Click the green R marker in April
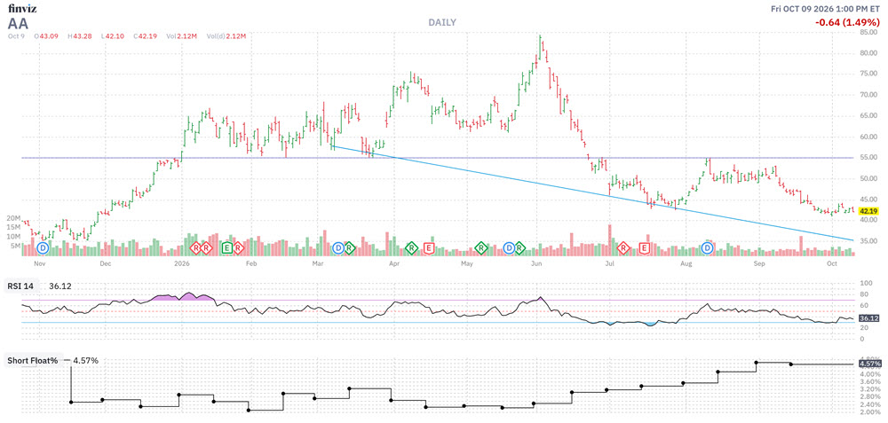Image resolution: width=888 pixels, height=423 pixels. click(x=412, y=247)
